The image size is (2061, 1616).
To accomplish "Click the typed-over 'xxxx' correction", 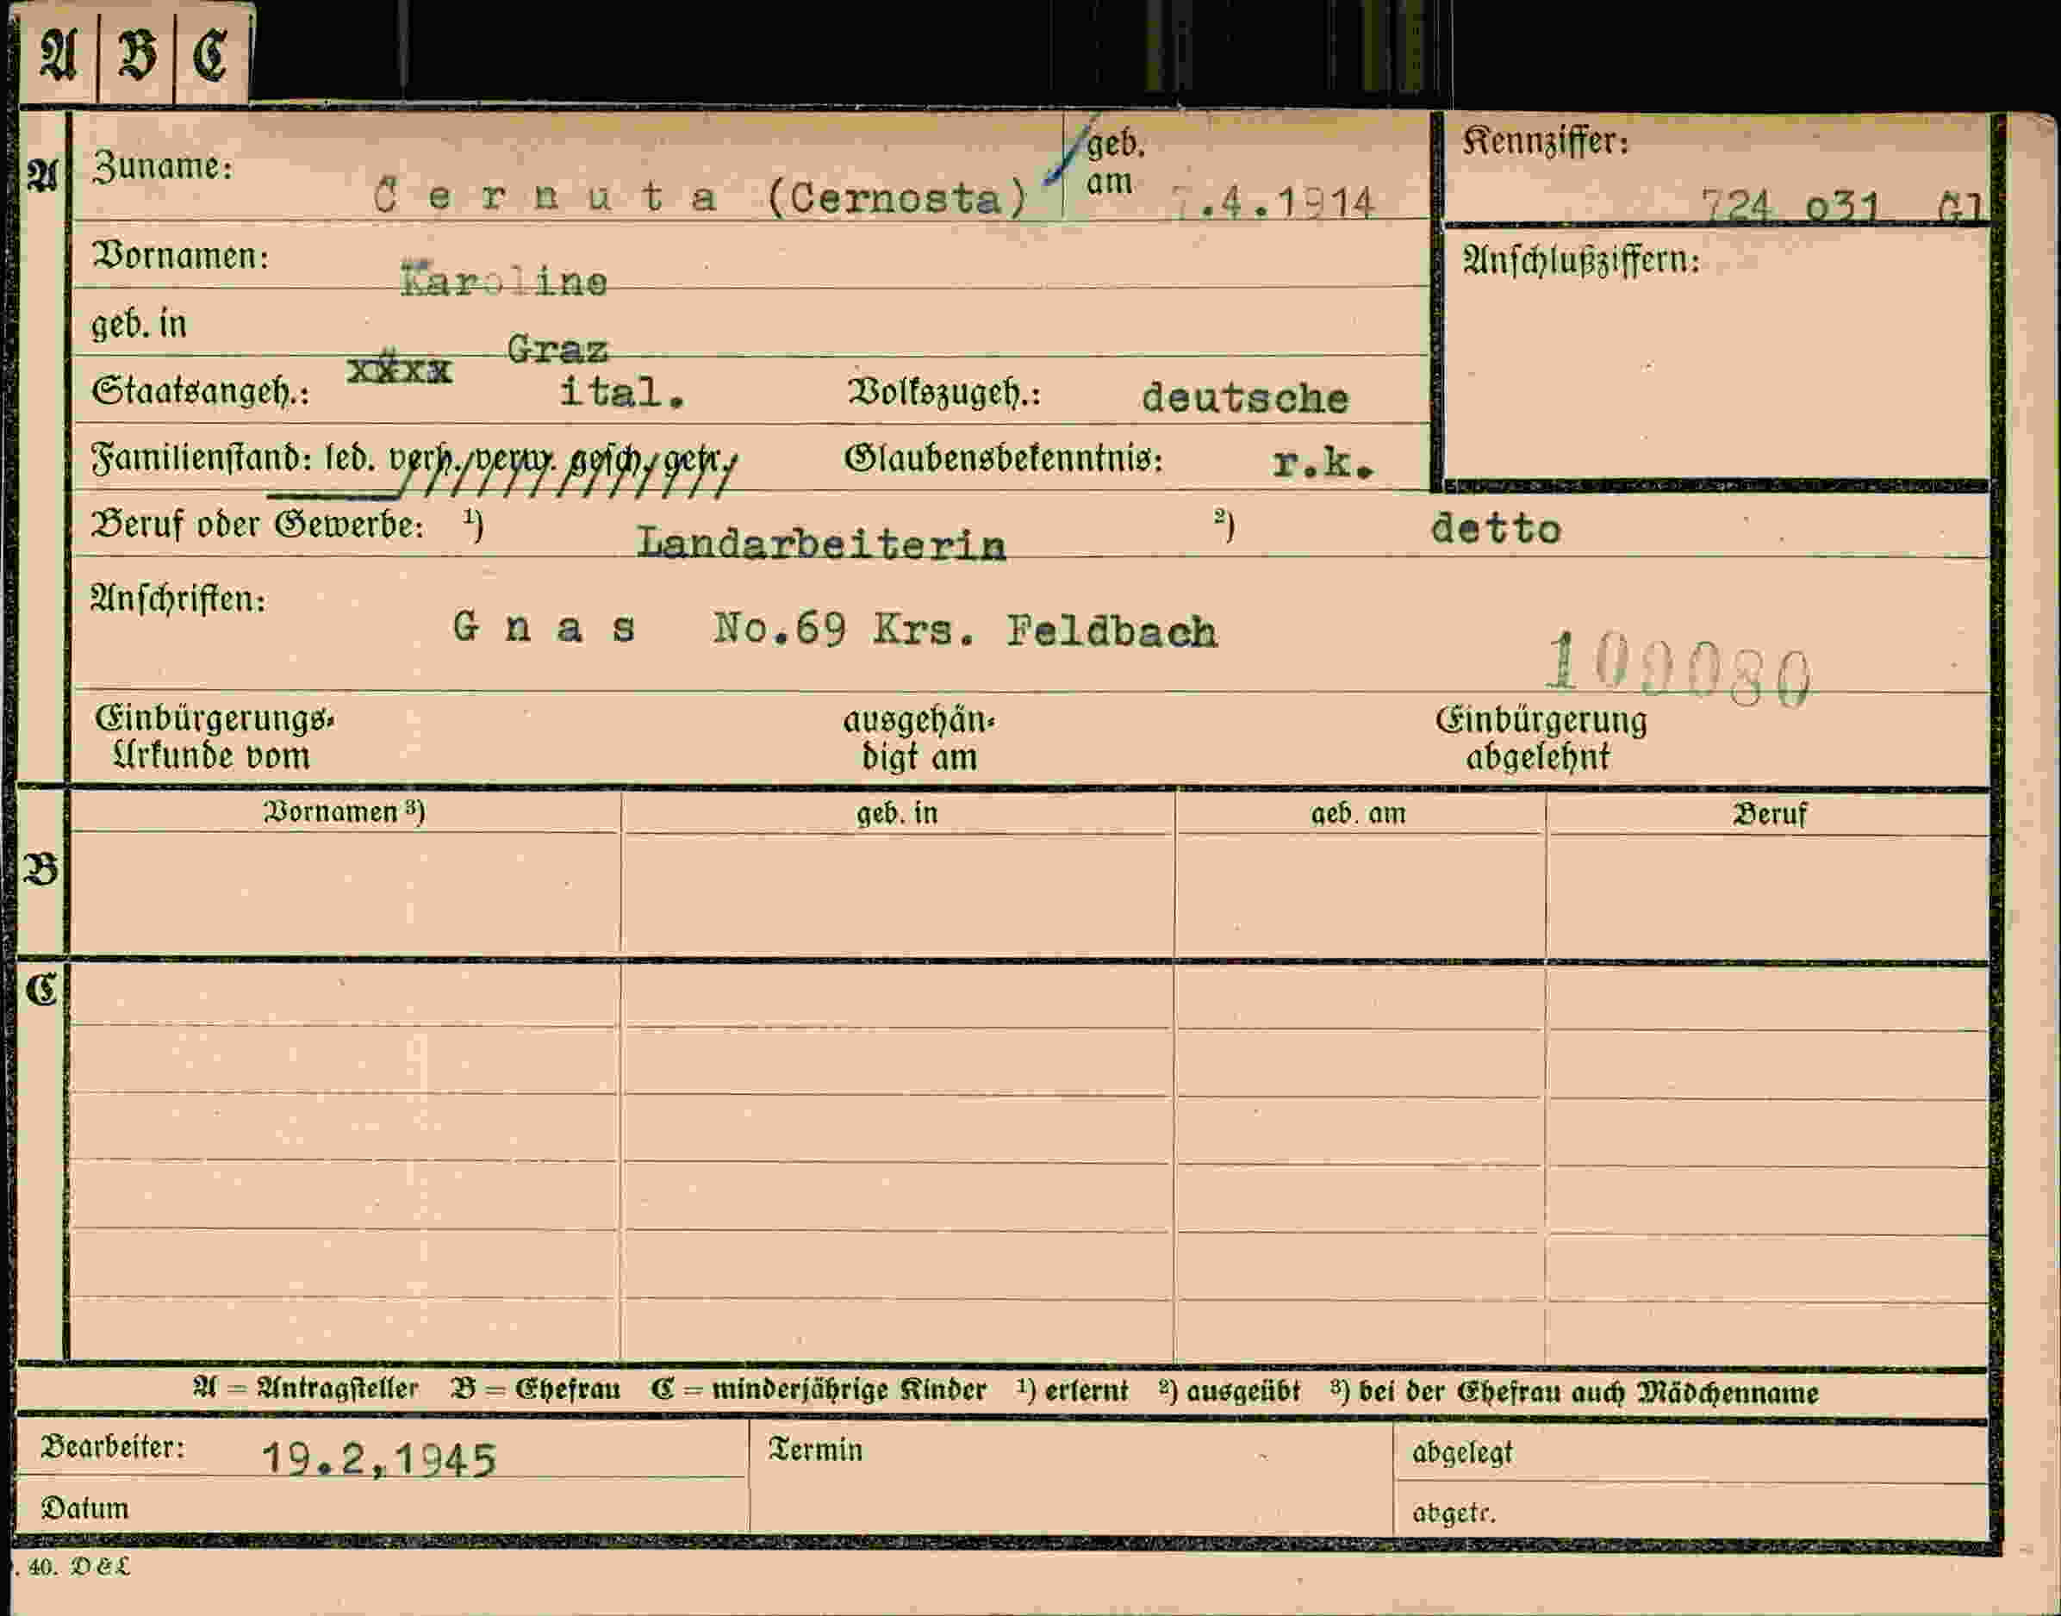I will (399, 370).
